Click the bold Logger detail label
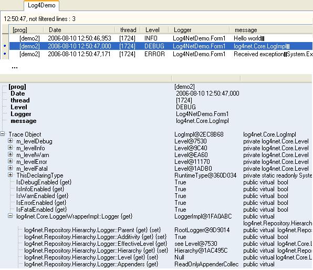 [x=21, y=114]
